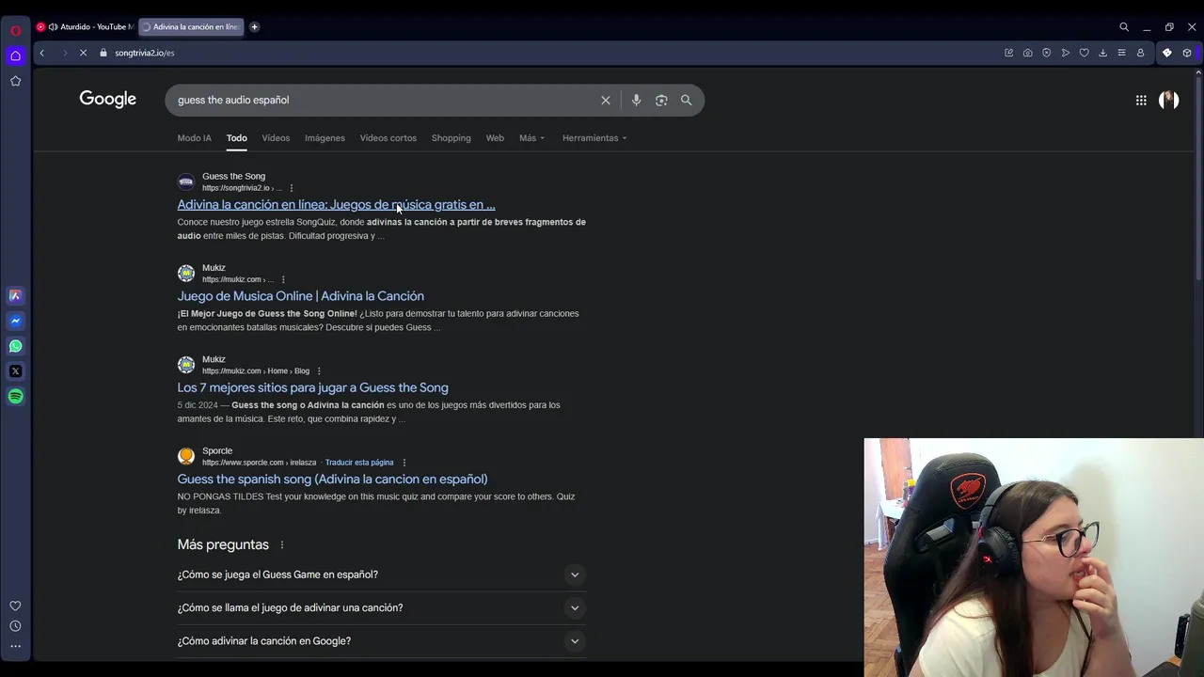Select the Videos search tab

coord(276,138)
